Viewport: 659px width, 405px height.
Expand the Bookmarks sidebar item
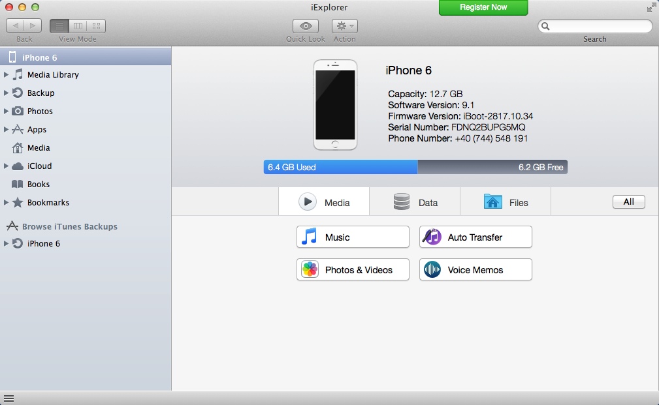tap(7, 203)
